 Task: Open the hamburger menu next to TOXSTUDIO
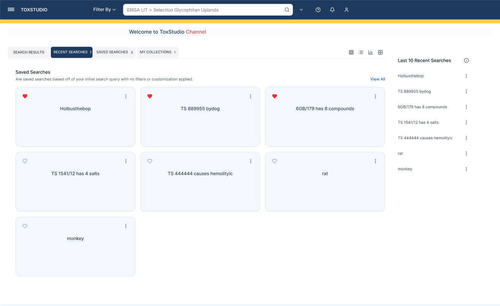[x=11, y=9]
